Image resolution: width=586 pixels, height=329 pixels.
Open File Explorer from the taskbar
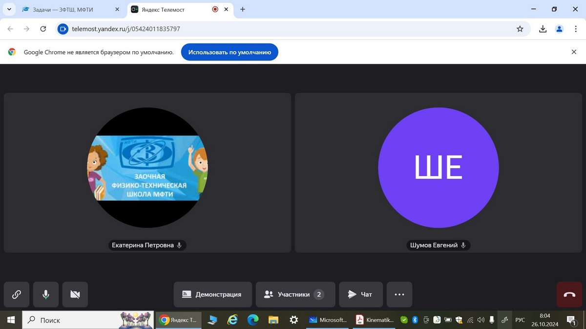273,320
